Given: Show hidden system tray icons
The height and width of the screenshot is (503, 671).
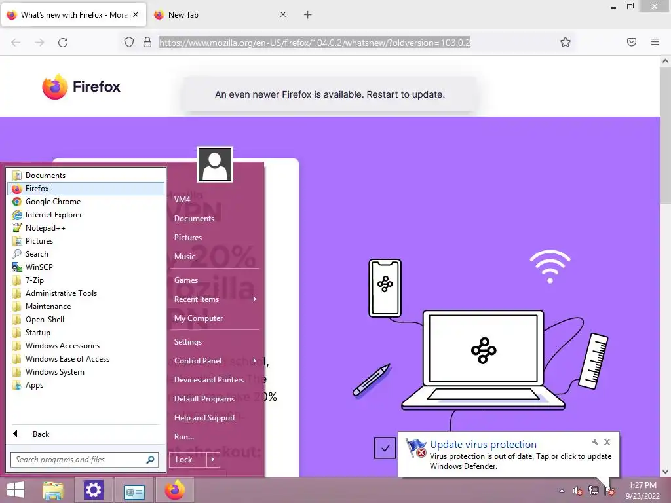Looking at the screenshot, I should [x=562, y=491].
